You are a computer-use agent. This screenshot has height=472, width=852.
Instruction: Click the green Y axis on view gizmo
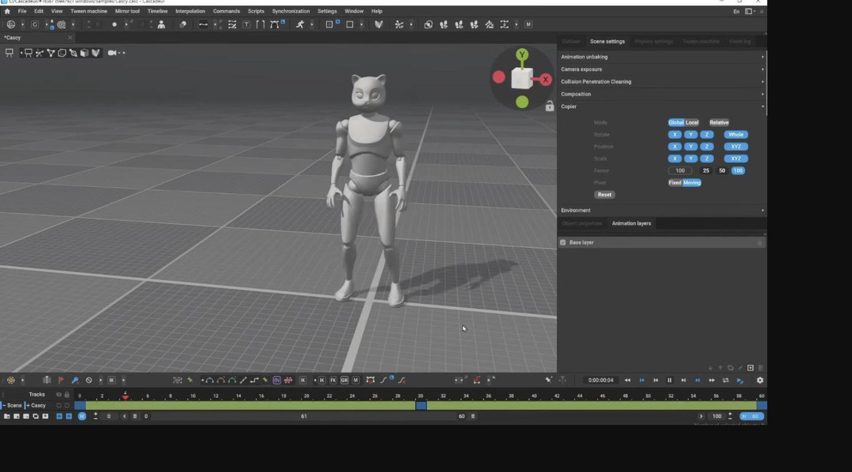tap(523, 55)
